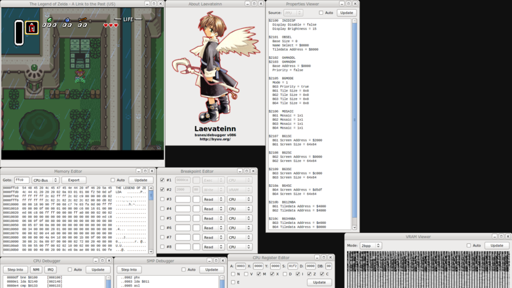
Task: Open the 2bpp Mode dropdown in VRAM Viewer
Action: tap(370, 245)
